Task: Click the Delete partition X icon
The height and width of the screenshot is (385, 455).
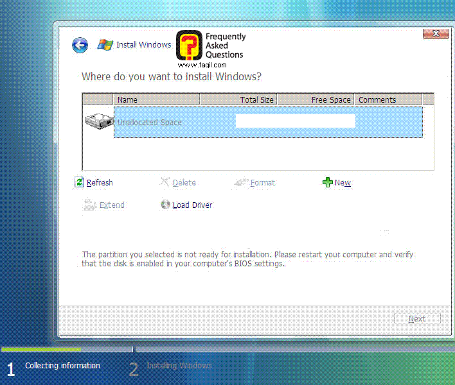Action: click(165, 183)
